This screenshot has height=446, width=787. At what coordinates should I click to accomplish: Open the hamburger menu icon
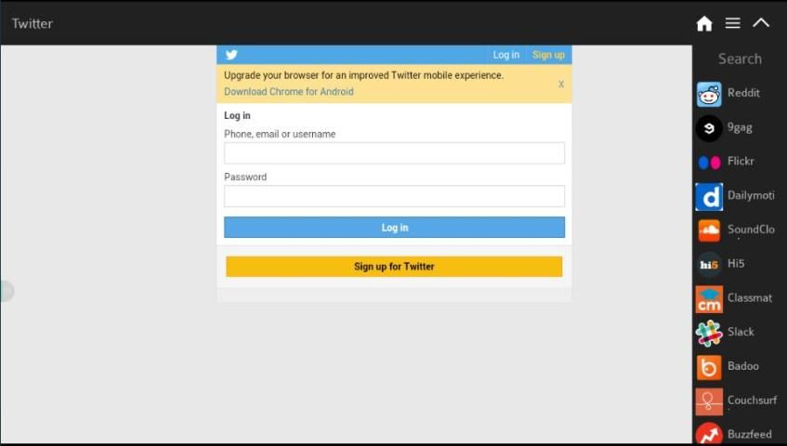pos(733,23)
